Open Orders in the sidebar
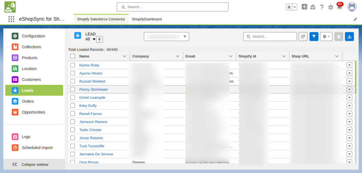Viewport: 362px width, 173px height. 34,101
